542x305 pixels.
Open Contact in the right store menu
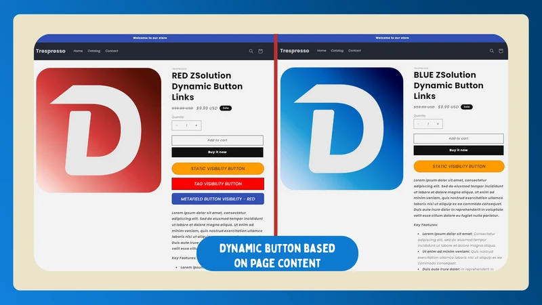pos(354,50)
